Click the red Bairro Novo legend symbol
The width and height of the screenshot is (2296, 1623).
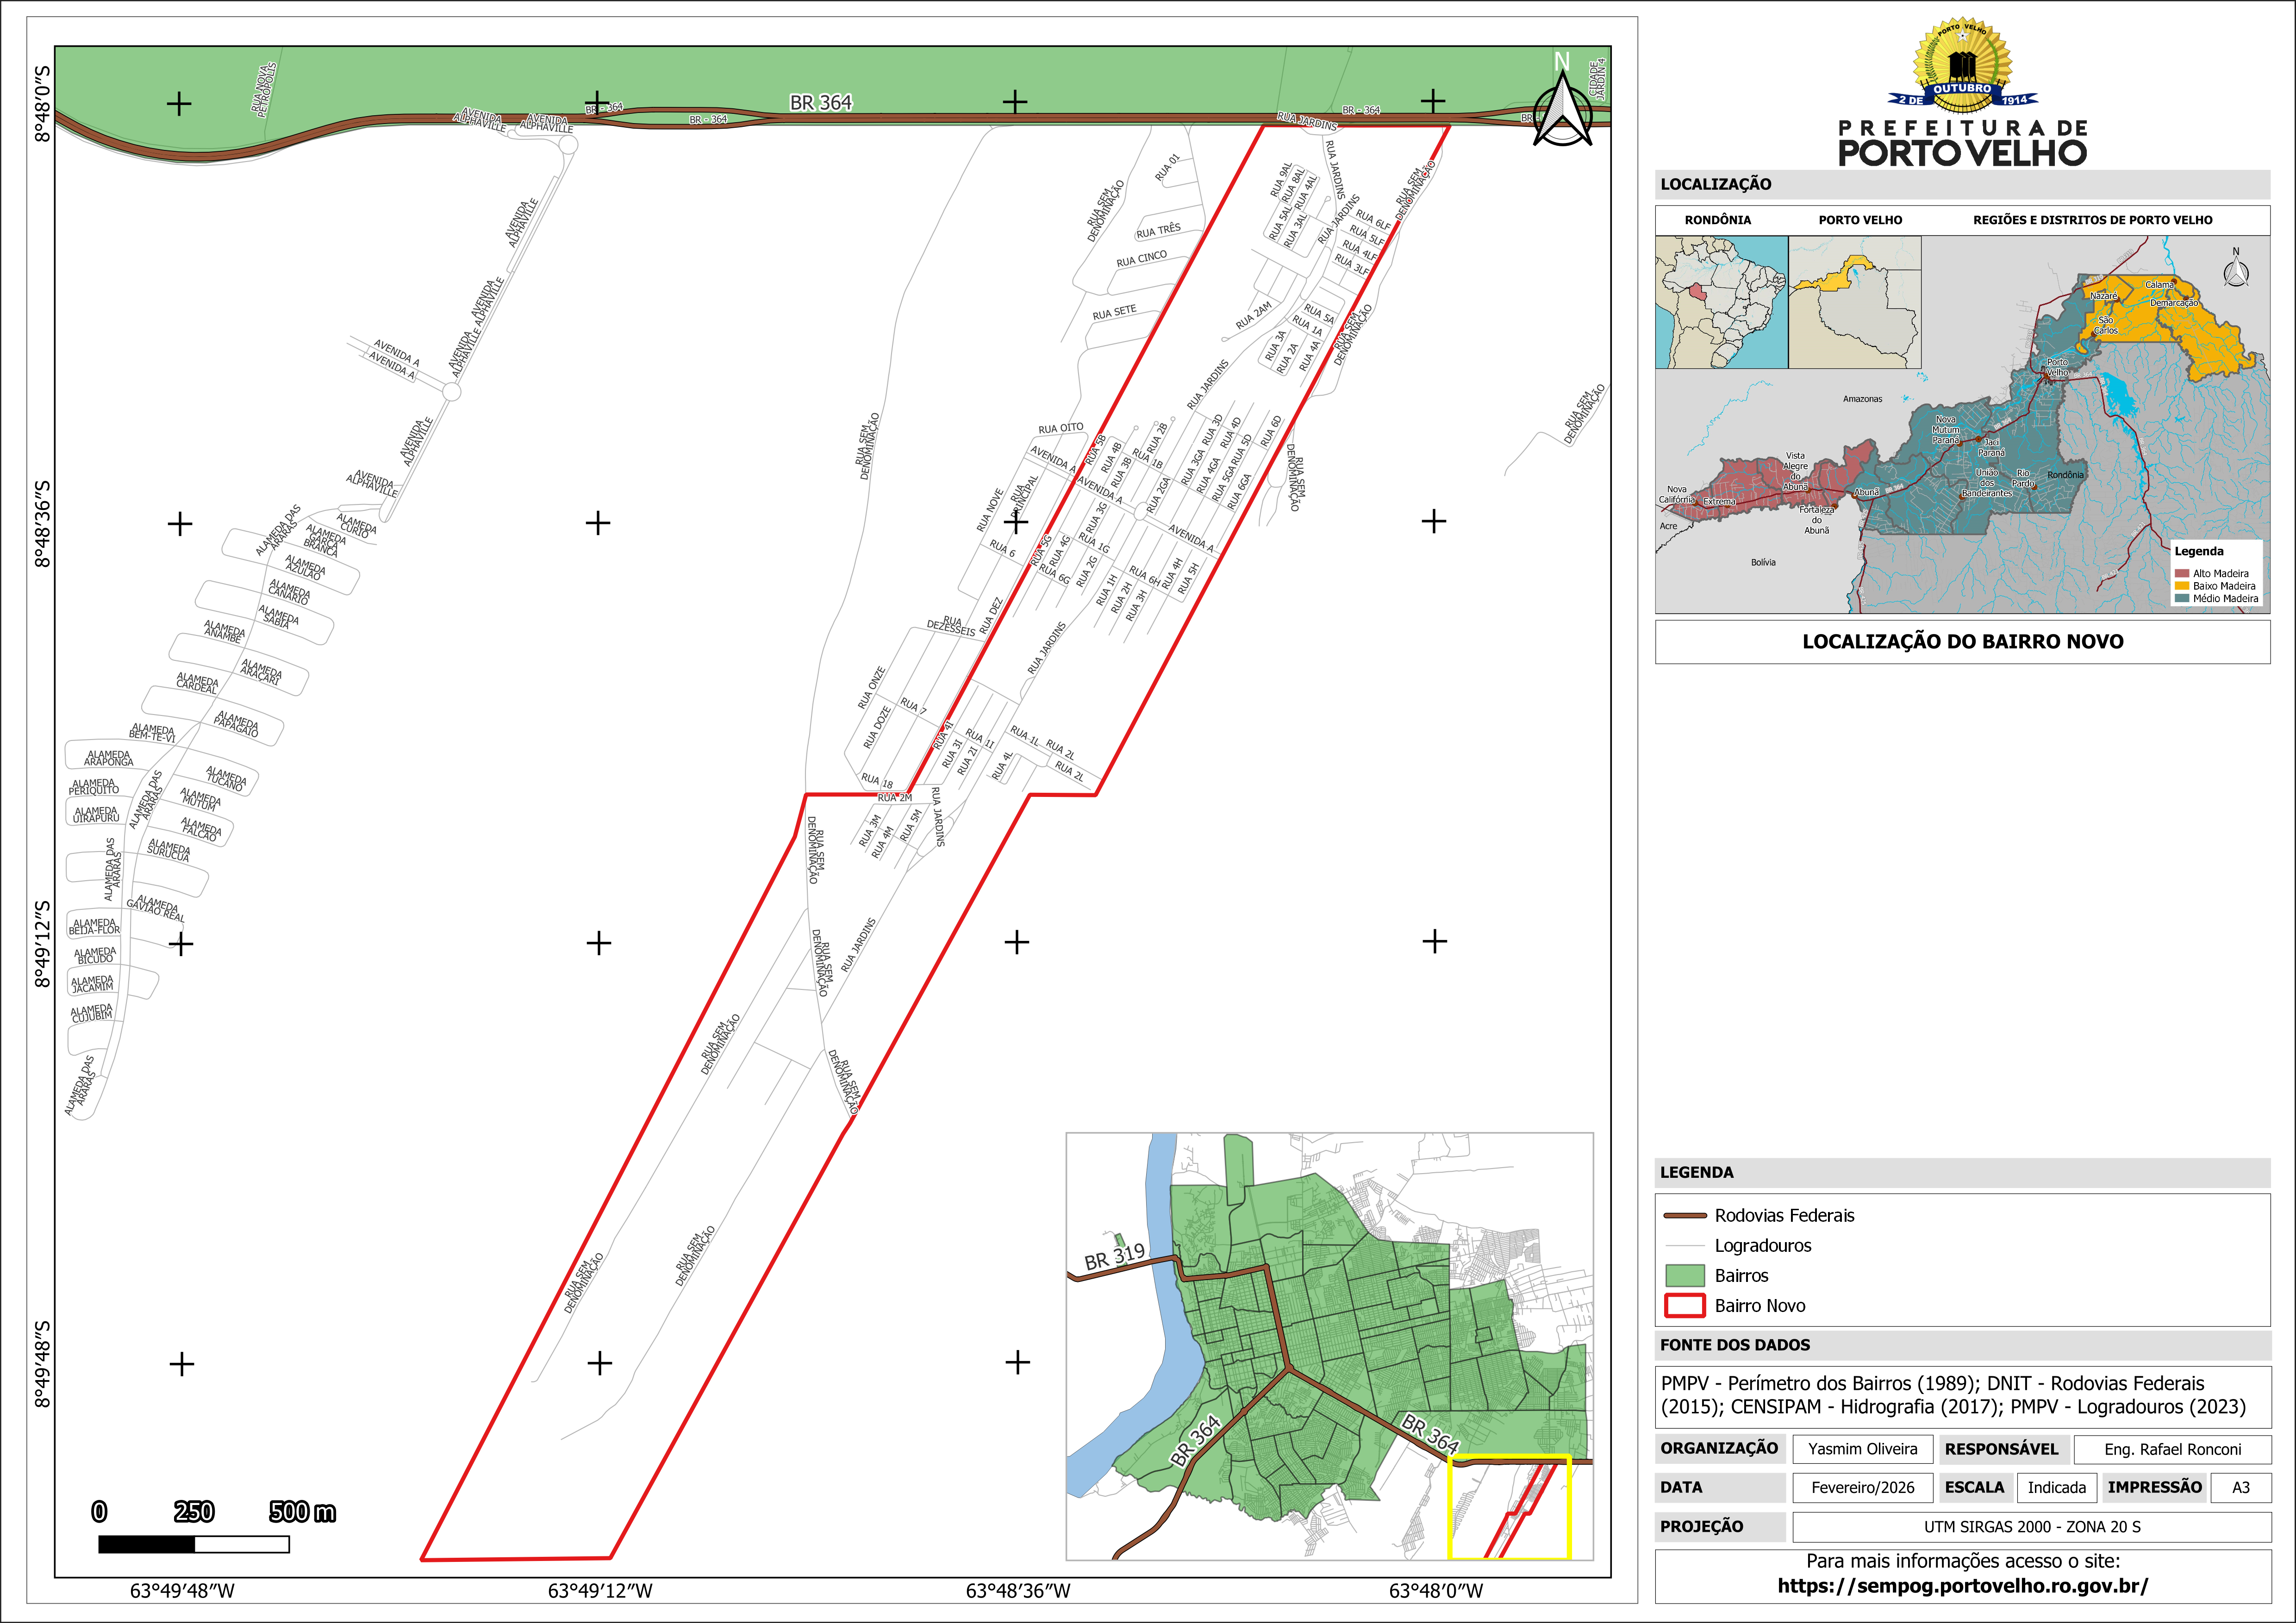coord(1684,1306)
